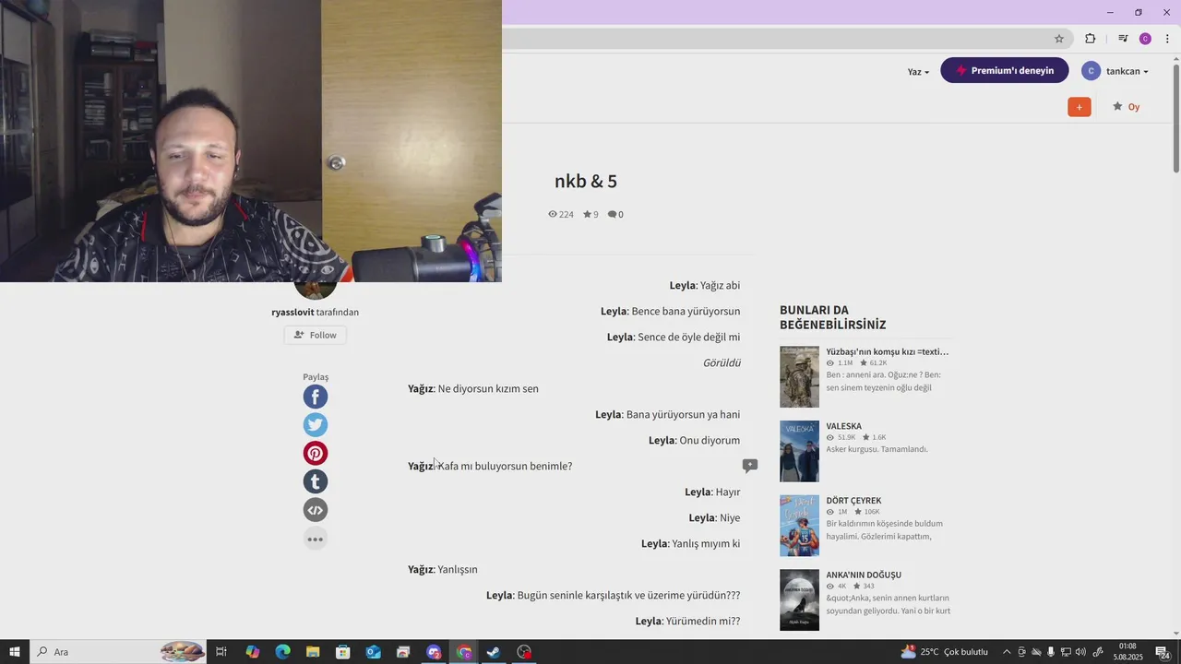Image resolution: width=1181 pixels, height=664 pixels.
Task: Click the taskbar volume speaker icon
Action: [x=1081, y=652]
